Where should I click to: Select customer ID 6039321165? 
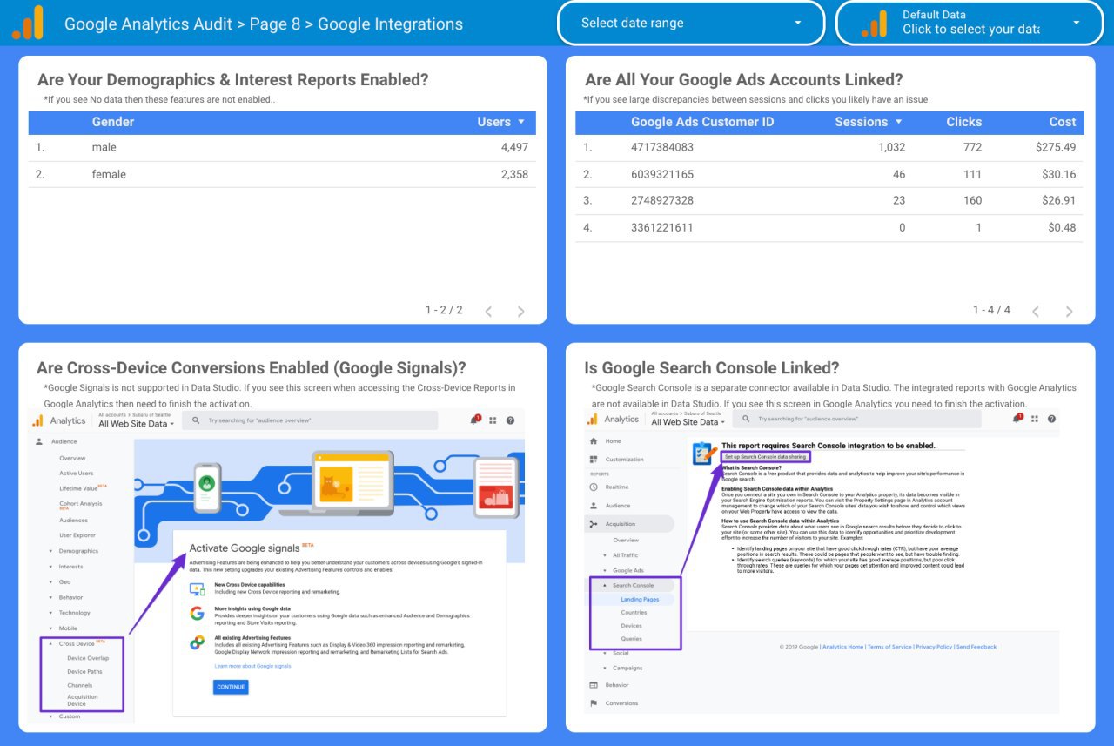click(x=662, y=174)
